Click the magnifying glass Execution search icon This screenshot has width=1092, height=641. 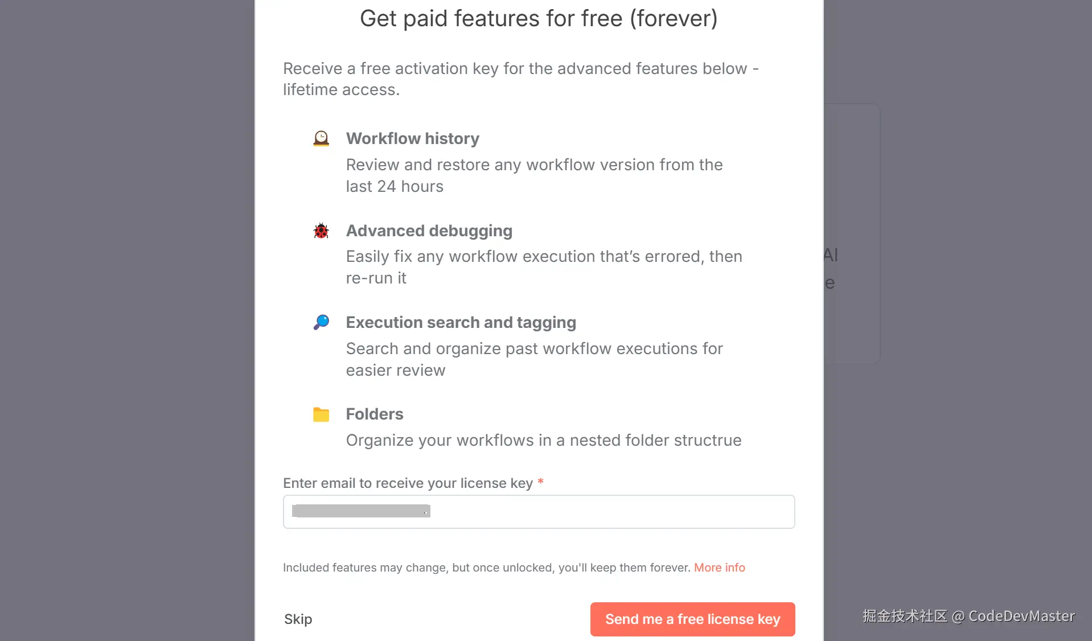(321, 322)
